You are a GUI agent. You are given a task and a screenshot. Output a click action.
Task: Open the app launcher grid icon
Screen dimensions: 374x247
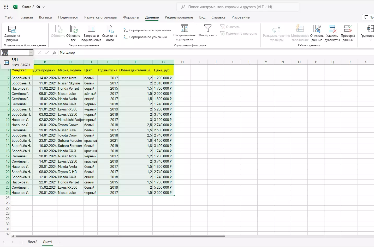(6, 7)
